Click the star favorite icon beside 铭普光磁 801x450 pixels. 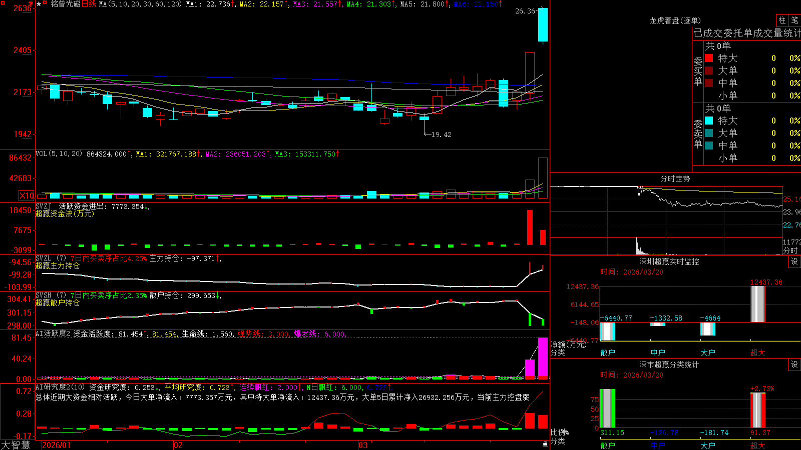[39, 4]
